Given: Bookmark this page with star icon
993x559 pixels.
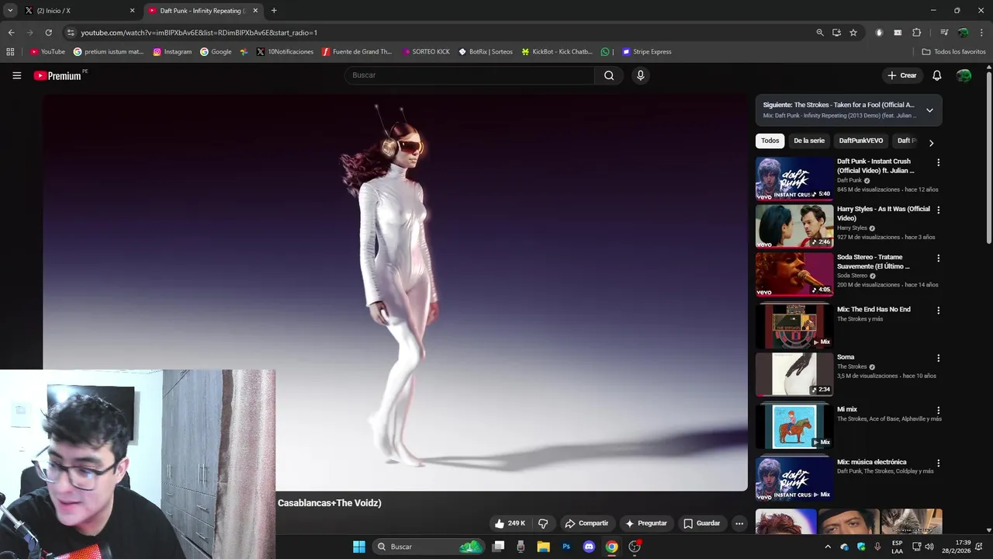Looking at the screenshot, I should tap(853, 33).
